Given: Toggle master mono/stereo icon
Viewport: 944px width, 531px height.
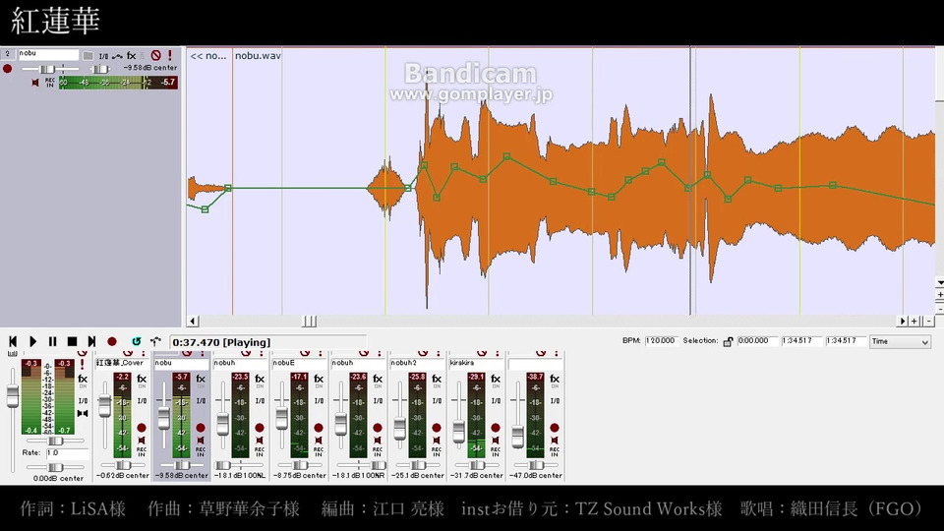Looking at the screenshot, I should (x=83, y=414).
